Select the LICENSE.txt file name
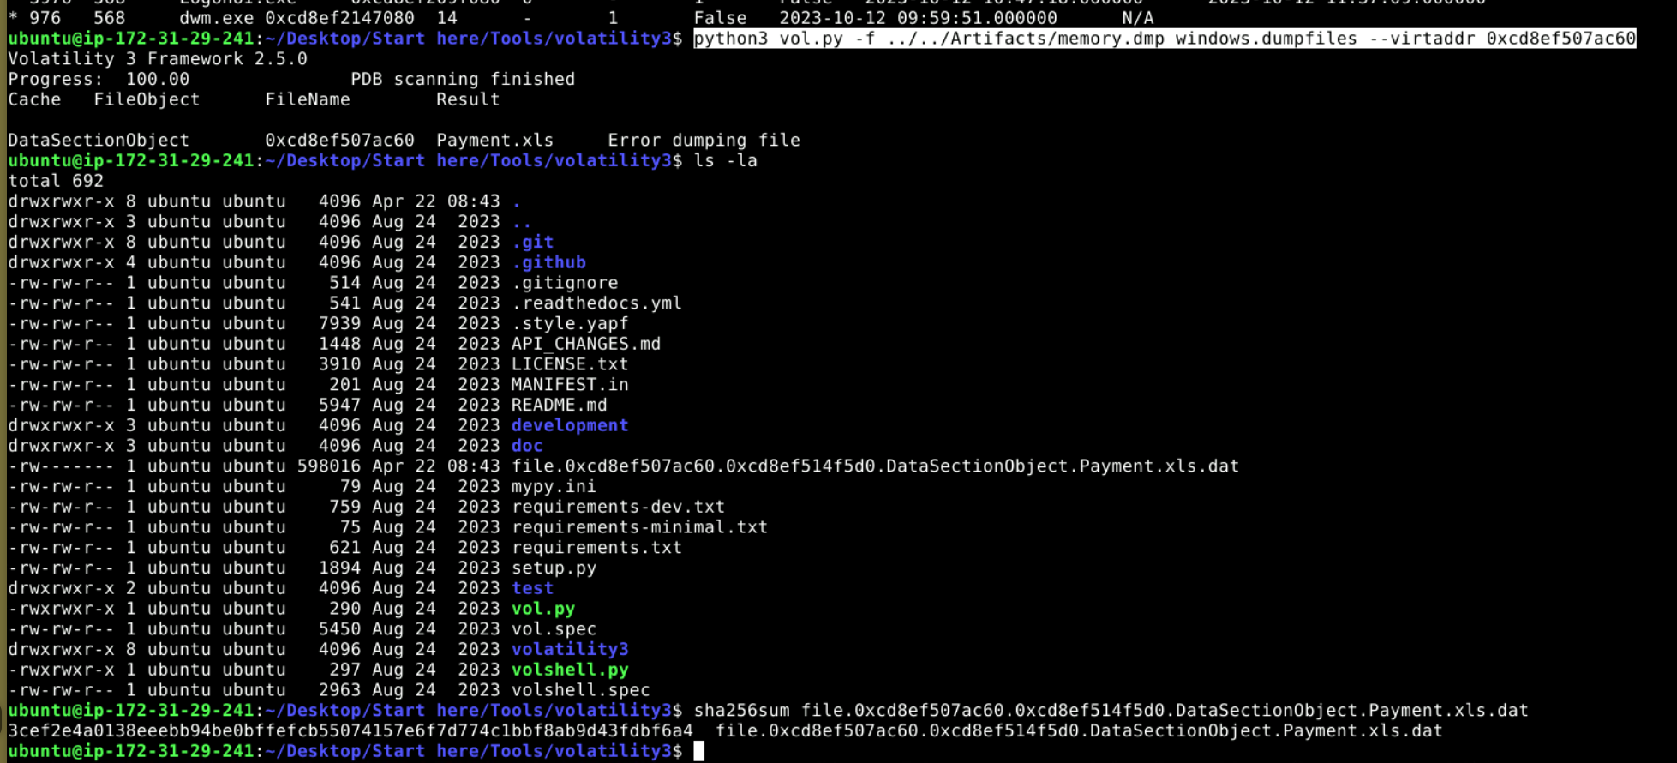The image size is (1677, 763). click(x=569, y=364)
